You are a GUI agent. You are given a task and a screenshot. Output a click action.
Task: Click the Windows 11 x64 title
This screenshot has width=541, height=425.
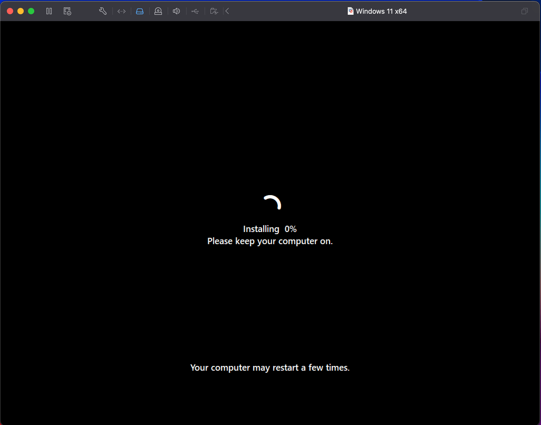[381, 11]
